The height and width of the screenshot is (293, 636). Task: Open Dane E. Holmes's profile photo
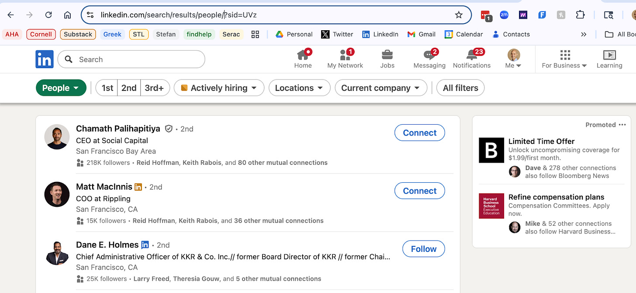[x=57, y=253]
